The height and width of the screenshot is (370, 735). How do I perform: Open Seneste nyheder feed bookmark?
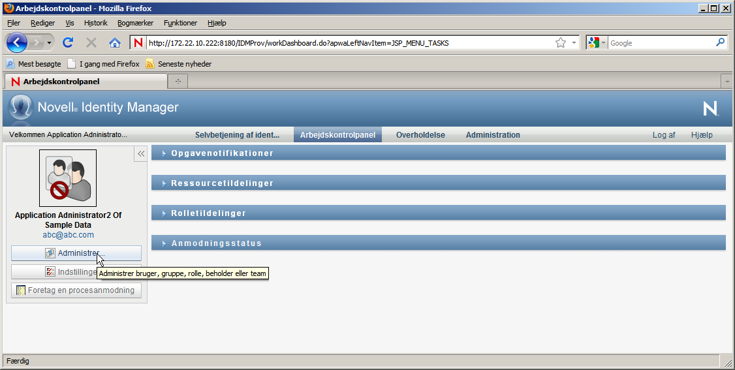point(179,64)
